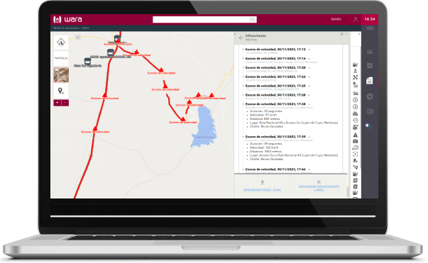Open the user profile icon in header
Screen dimensions: 428x263
coord(356,19)
